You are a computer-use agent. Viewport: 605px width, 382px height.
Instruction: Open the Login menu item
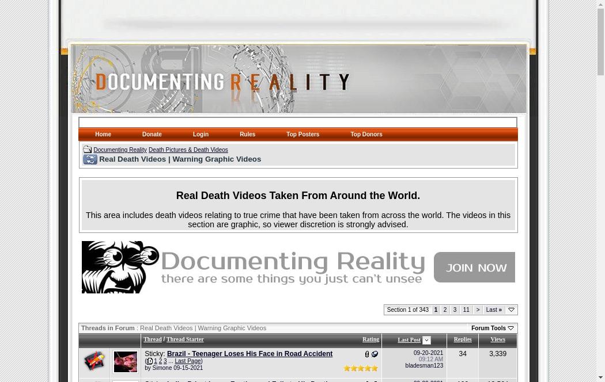(201, 135)
